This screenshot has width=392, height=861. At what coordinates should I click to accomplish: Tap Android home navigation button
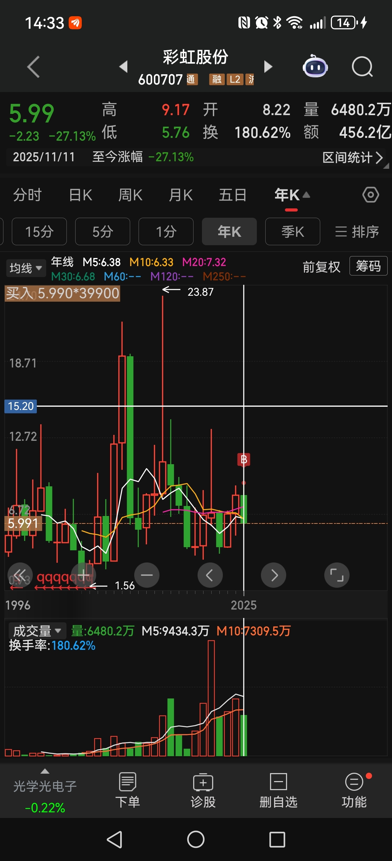tap(196, 839)
